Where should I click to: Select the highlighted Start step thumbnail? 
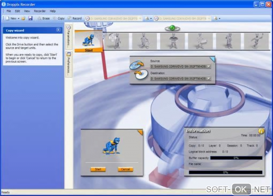coord(89,41)
